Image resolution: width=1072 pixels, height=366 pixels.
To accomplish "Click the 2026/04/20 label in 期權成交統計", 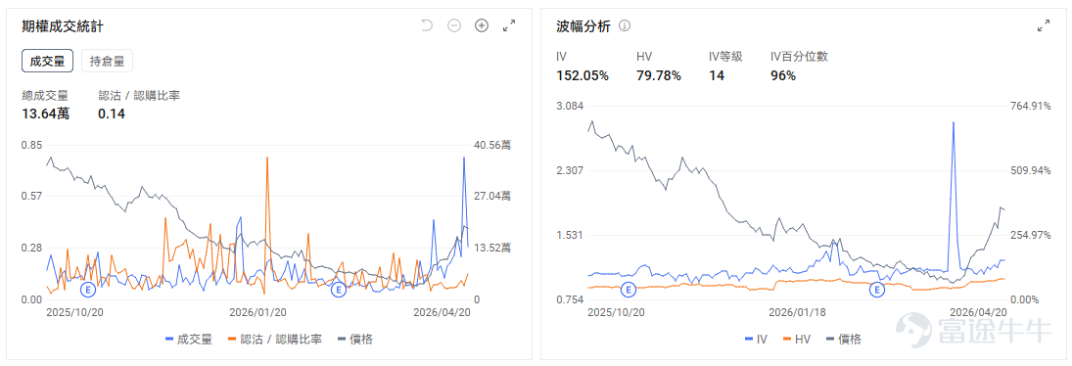I will click(x=443, y=312).
